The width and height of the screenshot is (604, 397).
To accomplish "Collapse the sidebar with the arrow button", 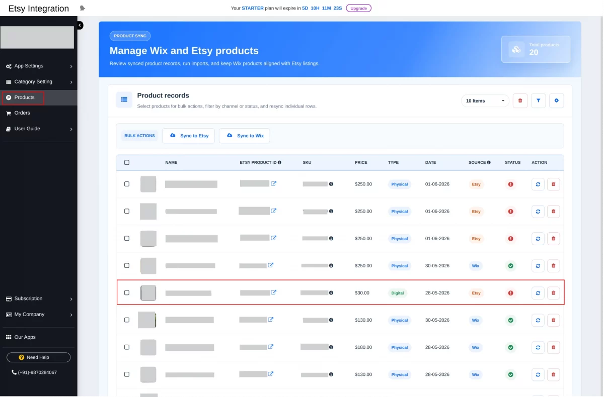I will 80,25.
